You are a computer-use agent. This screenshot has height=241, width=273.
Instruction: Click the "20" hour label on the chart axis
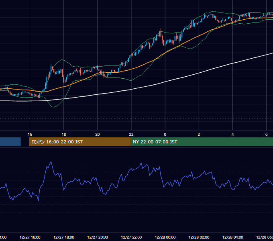pos(98,135)
